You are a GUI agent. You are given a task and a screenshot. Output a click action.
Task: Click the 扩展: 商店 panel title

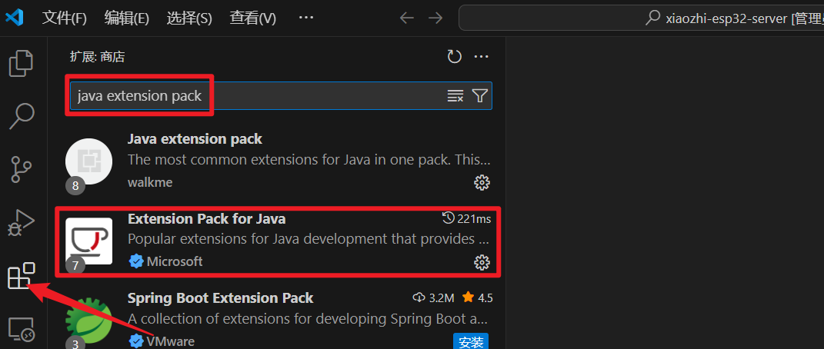pyautogui.click(x=97, y=57)
